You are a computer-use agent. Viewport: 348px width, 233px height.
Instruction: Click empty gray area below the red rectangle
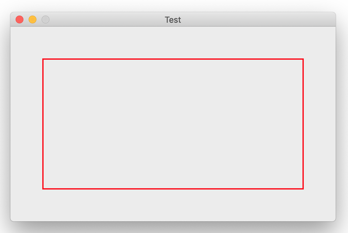pyautogui.click(x=173, y=205)
